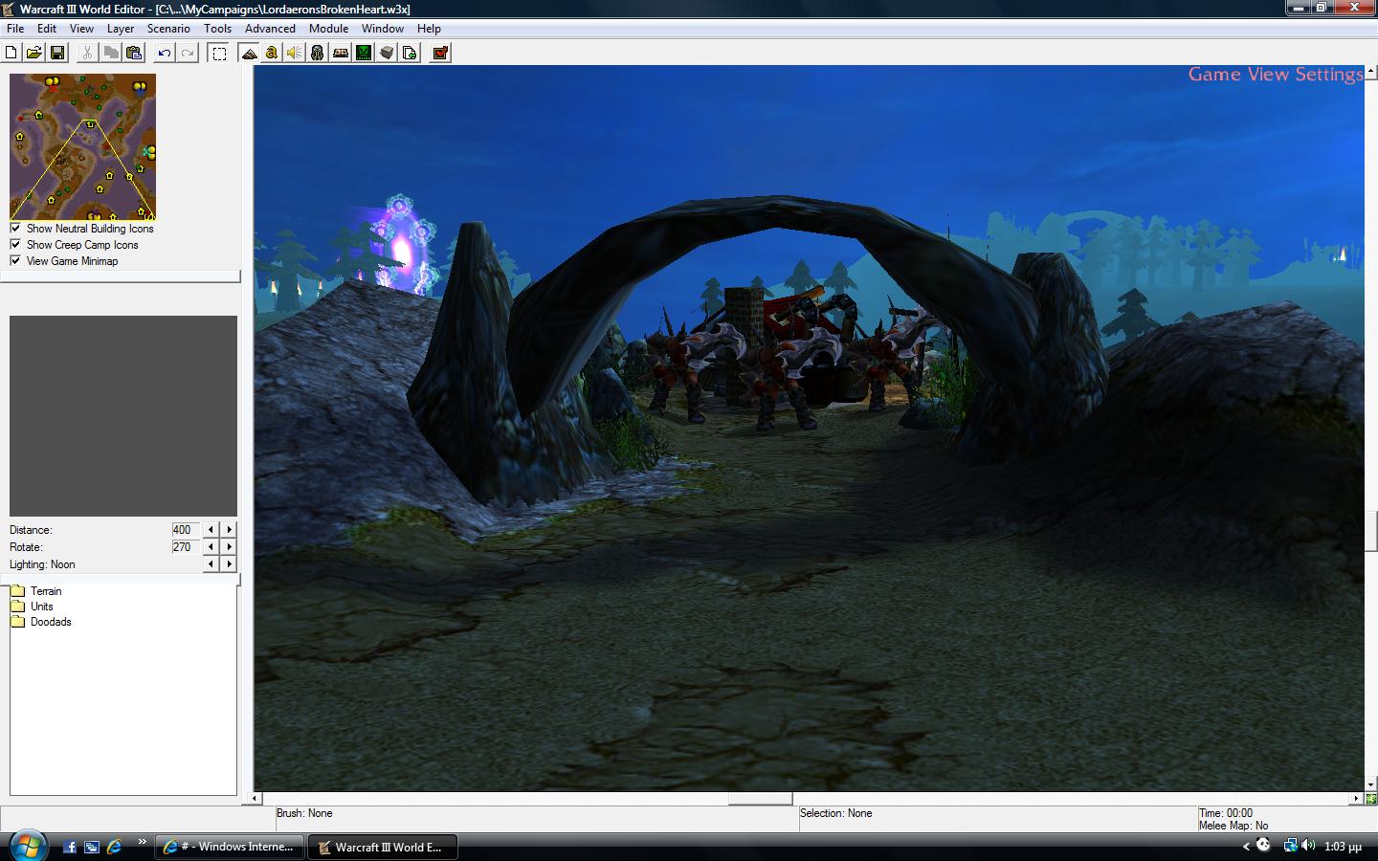Click the Paste clipboard icon
Viewport: 1378px width, 861px height.
(x=134, y=53)
